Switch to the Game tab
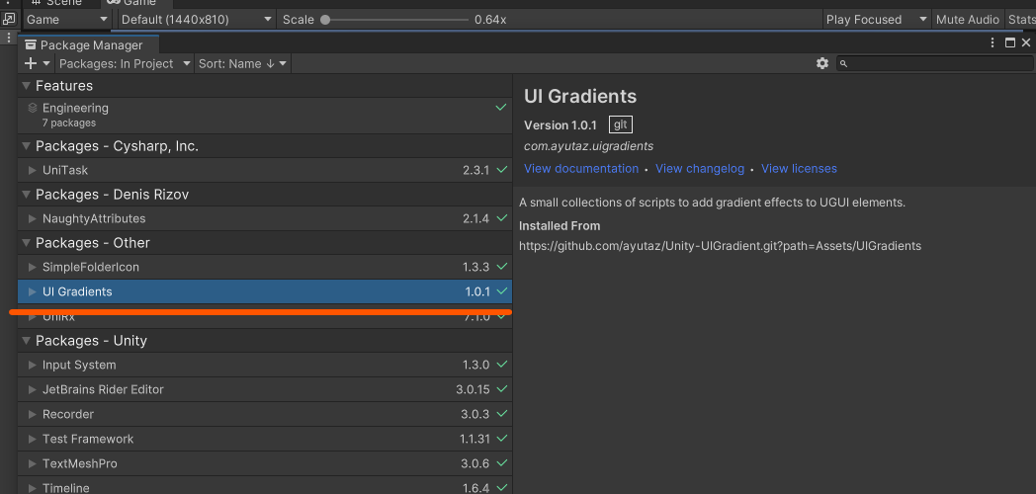 [x=132, y=3]
